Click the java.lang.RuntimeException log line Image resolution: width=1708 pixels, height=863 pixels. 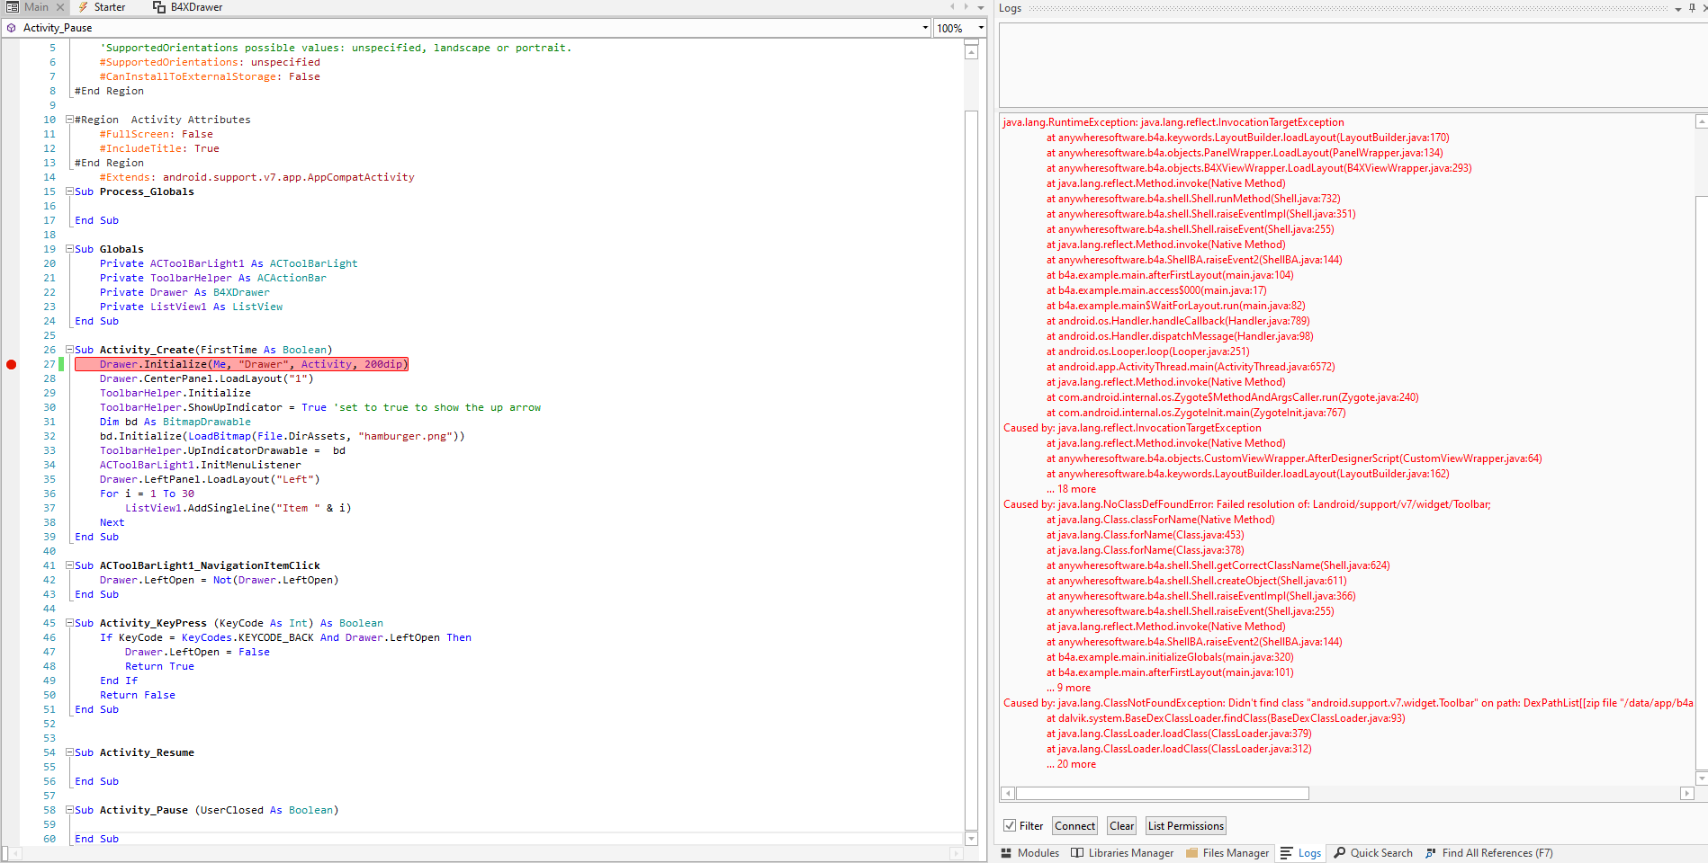(x=1173, y=122)
